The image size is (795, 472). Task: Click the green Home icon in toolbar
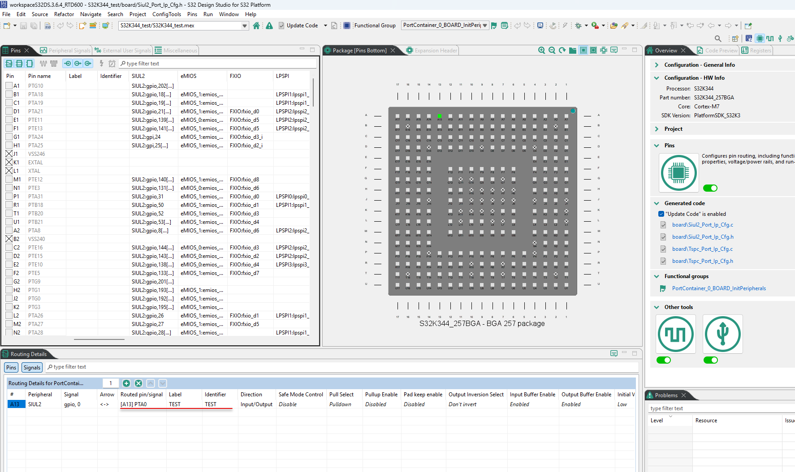pos(256,26)
